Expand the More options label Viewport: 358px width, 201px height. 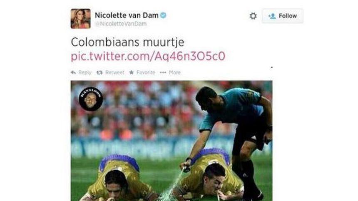coord(175,73)
